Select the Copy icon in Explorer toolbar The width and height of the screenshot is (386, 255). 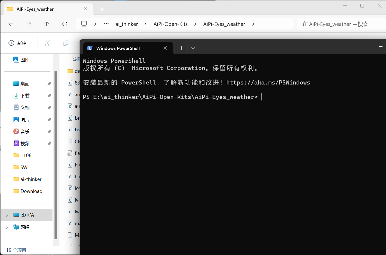66,43
